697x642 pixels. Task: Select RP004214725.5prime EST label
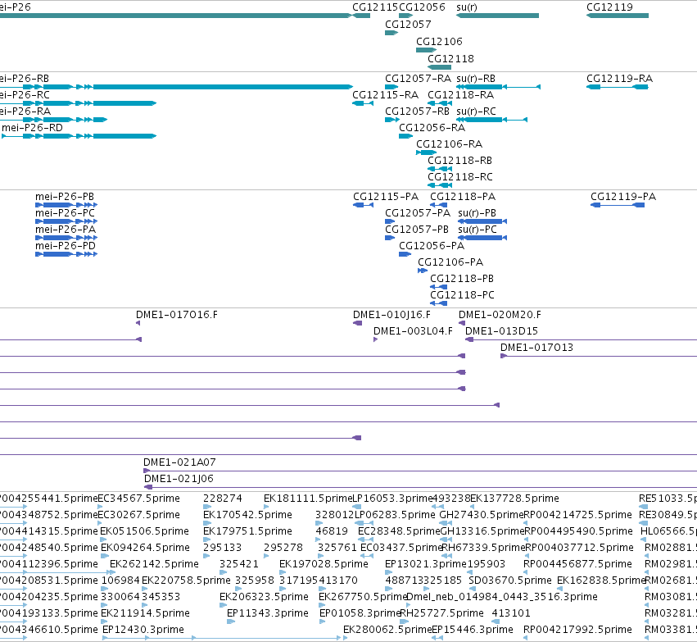pyautogui.click(x=578, y=515)
